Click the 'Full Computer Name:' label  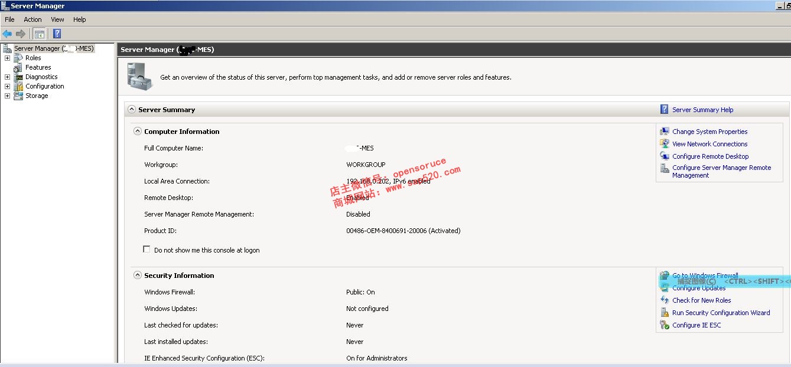tap(174, 148)
